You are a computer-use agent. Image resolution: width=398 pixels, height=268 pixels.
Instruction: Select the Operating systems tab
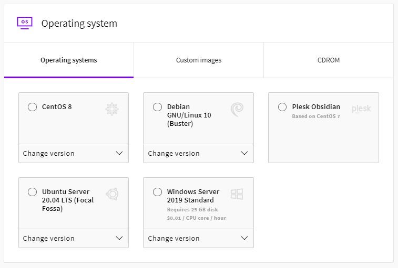pos(69,60)
